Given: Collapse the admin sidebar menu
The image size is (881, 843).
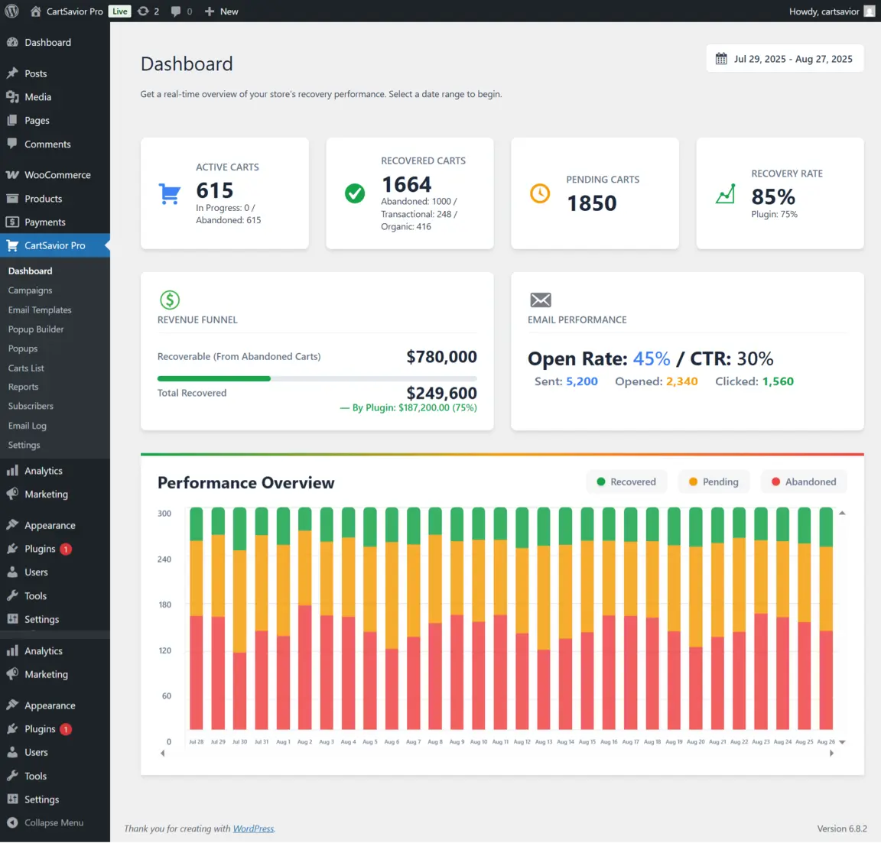Looking at the screenshot, I should (x=46, y=823).
